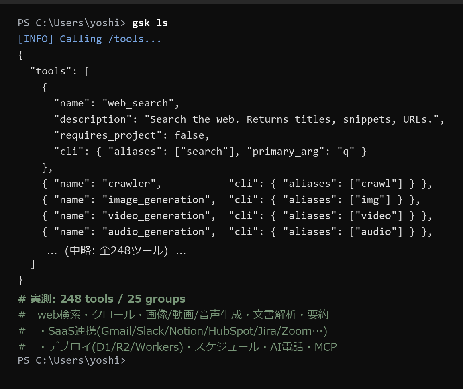Click the '"video_generation"' tool name
This screenshot has height=389, width=463.
pos(156,216)
